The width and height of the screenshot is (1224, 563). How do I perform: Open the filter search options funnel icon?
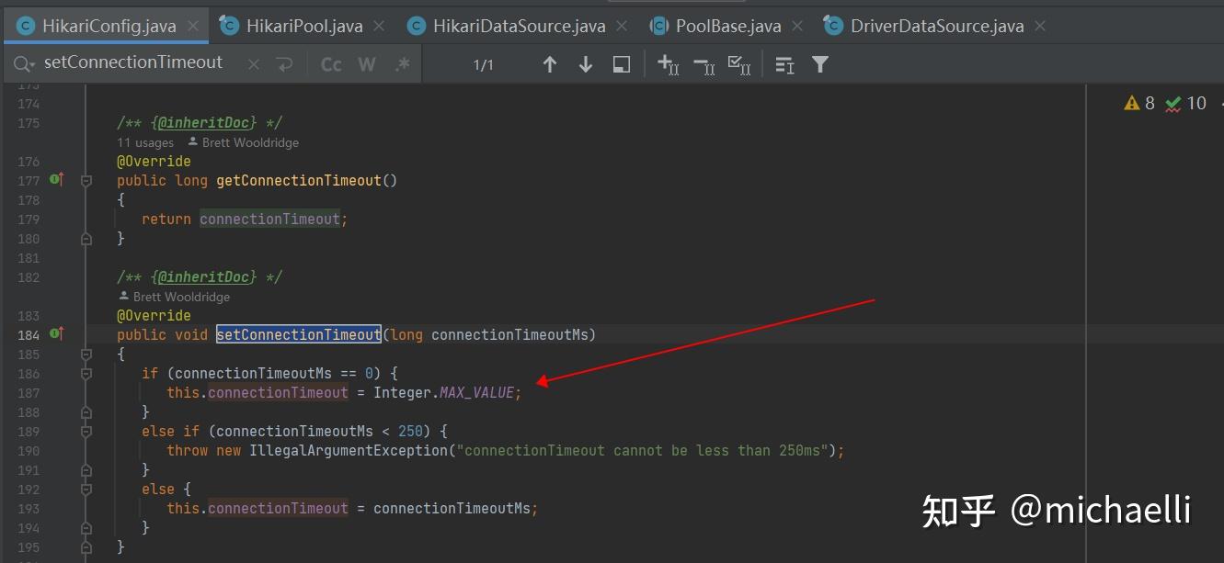click(818, 64)
